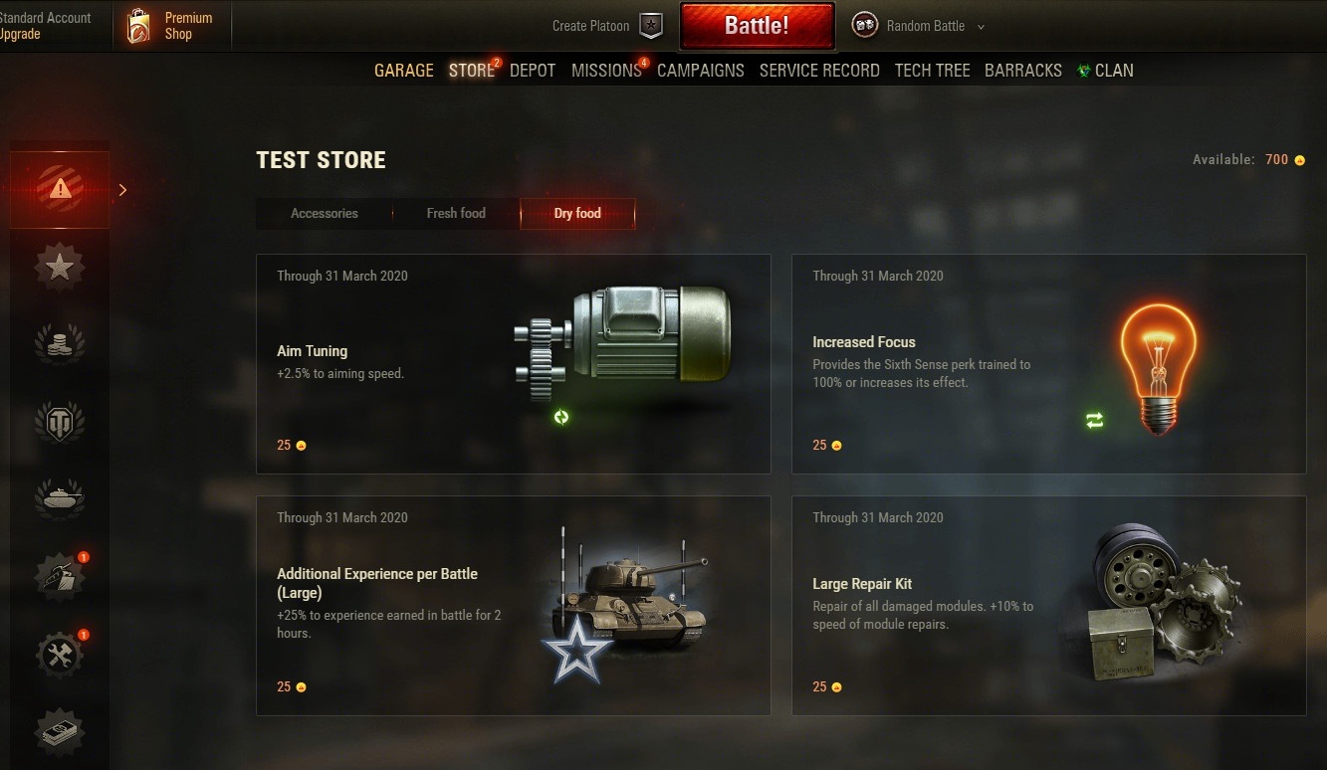This screenshot has width=1327, height=770.
Task: Click the Standard Account Upgrade link
Action: point(45,26)
